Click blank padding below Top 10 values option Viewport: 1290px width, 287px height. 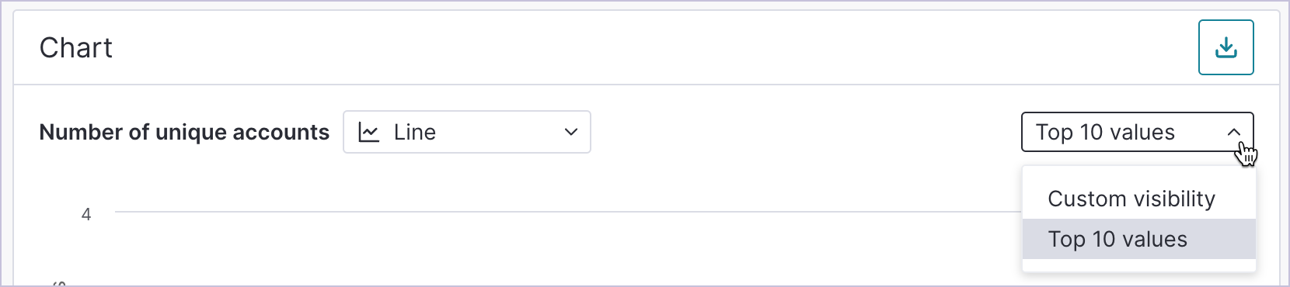(1139, 265)
